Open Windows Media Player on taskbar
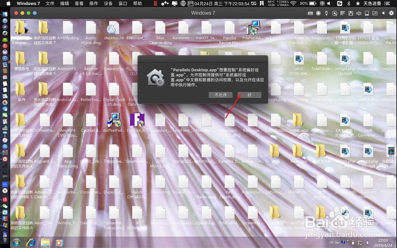 tap(59, 243)
